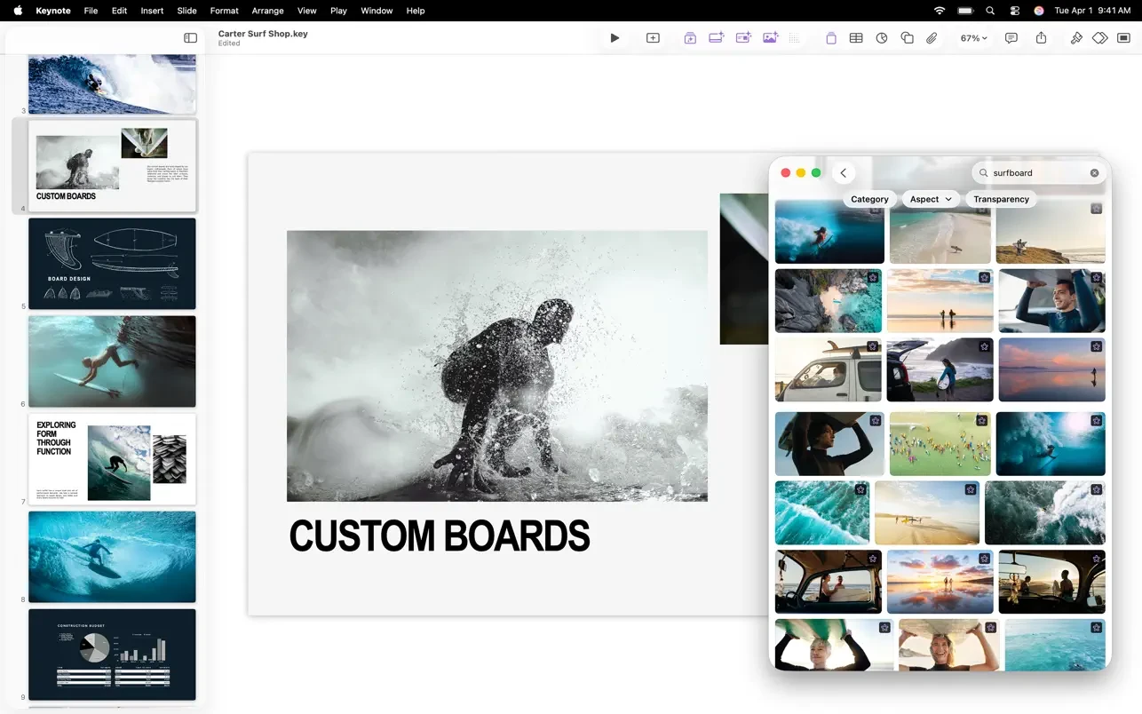
Task: Open the Format menu
Action: coord(224,11)
